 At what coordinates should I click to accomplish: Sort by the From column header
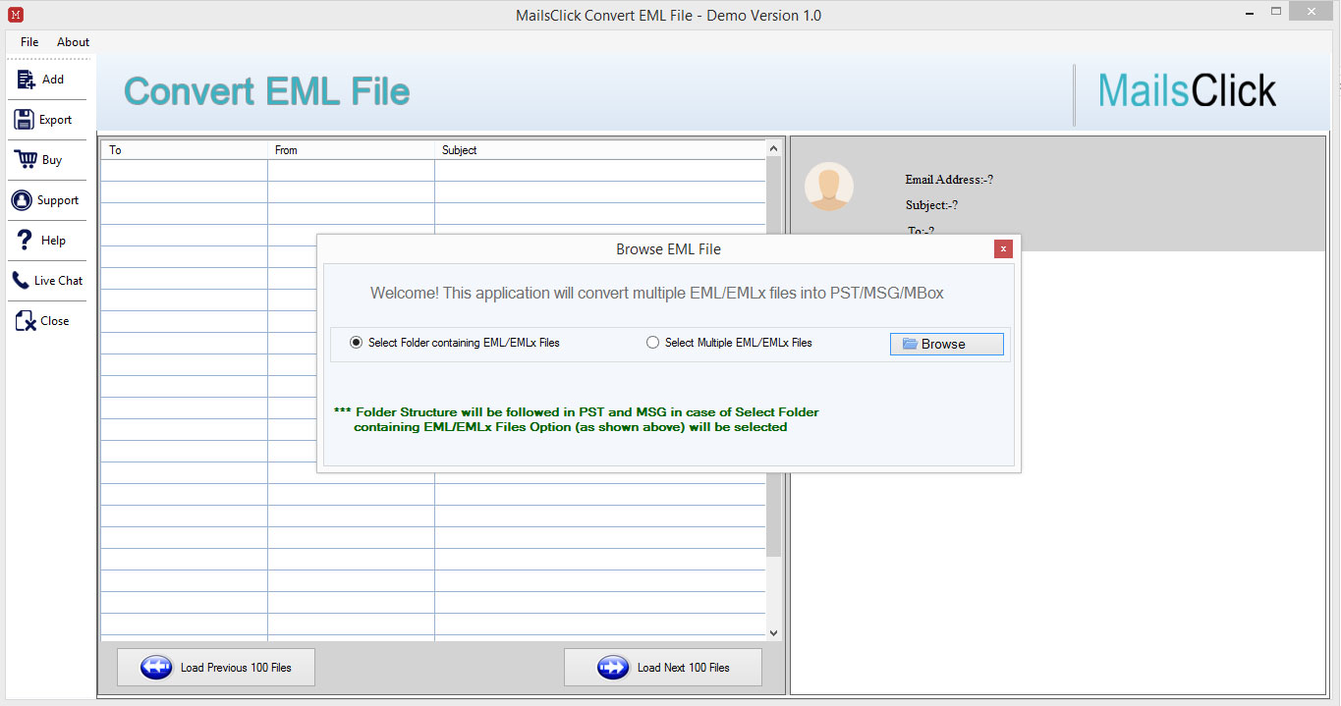(x=351, y=150)
